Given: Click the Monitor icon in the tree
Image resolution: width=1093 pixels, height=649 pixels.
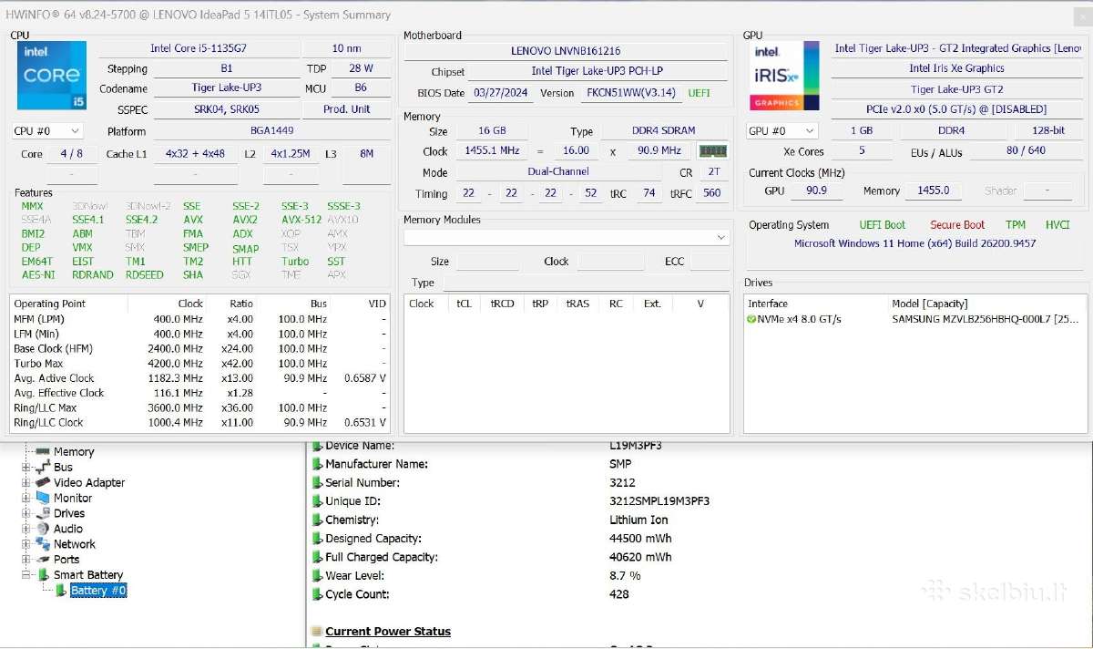Looking at the screenshot, I should click(x=43, y=498).
